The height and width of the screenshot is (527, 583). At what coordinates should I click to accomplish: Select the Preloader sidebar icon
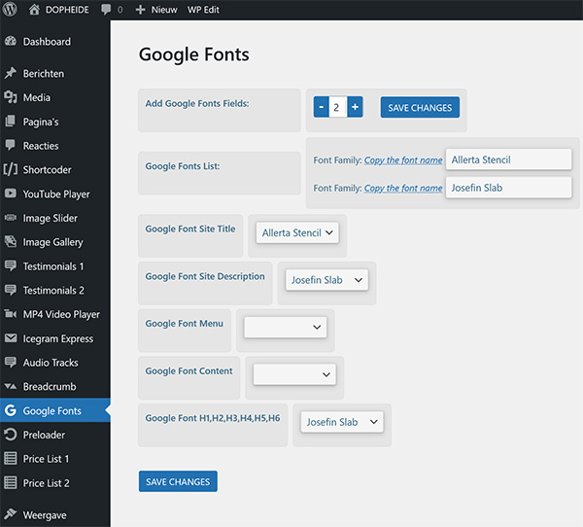coord(11,436)
